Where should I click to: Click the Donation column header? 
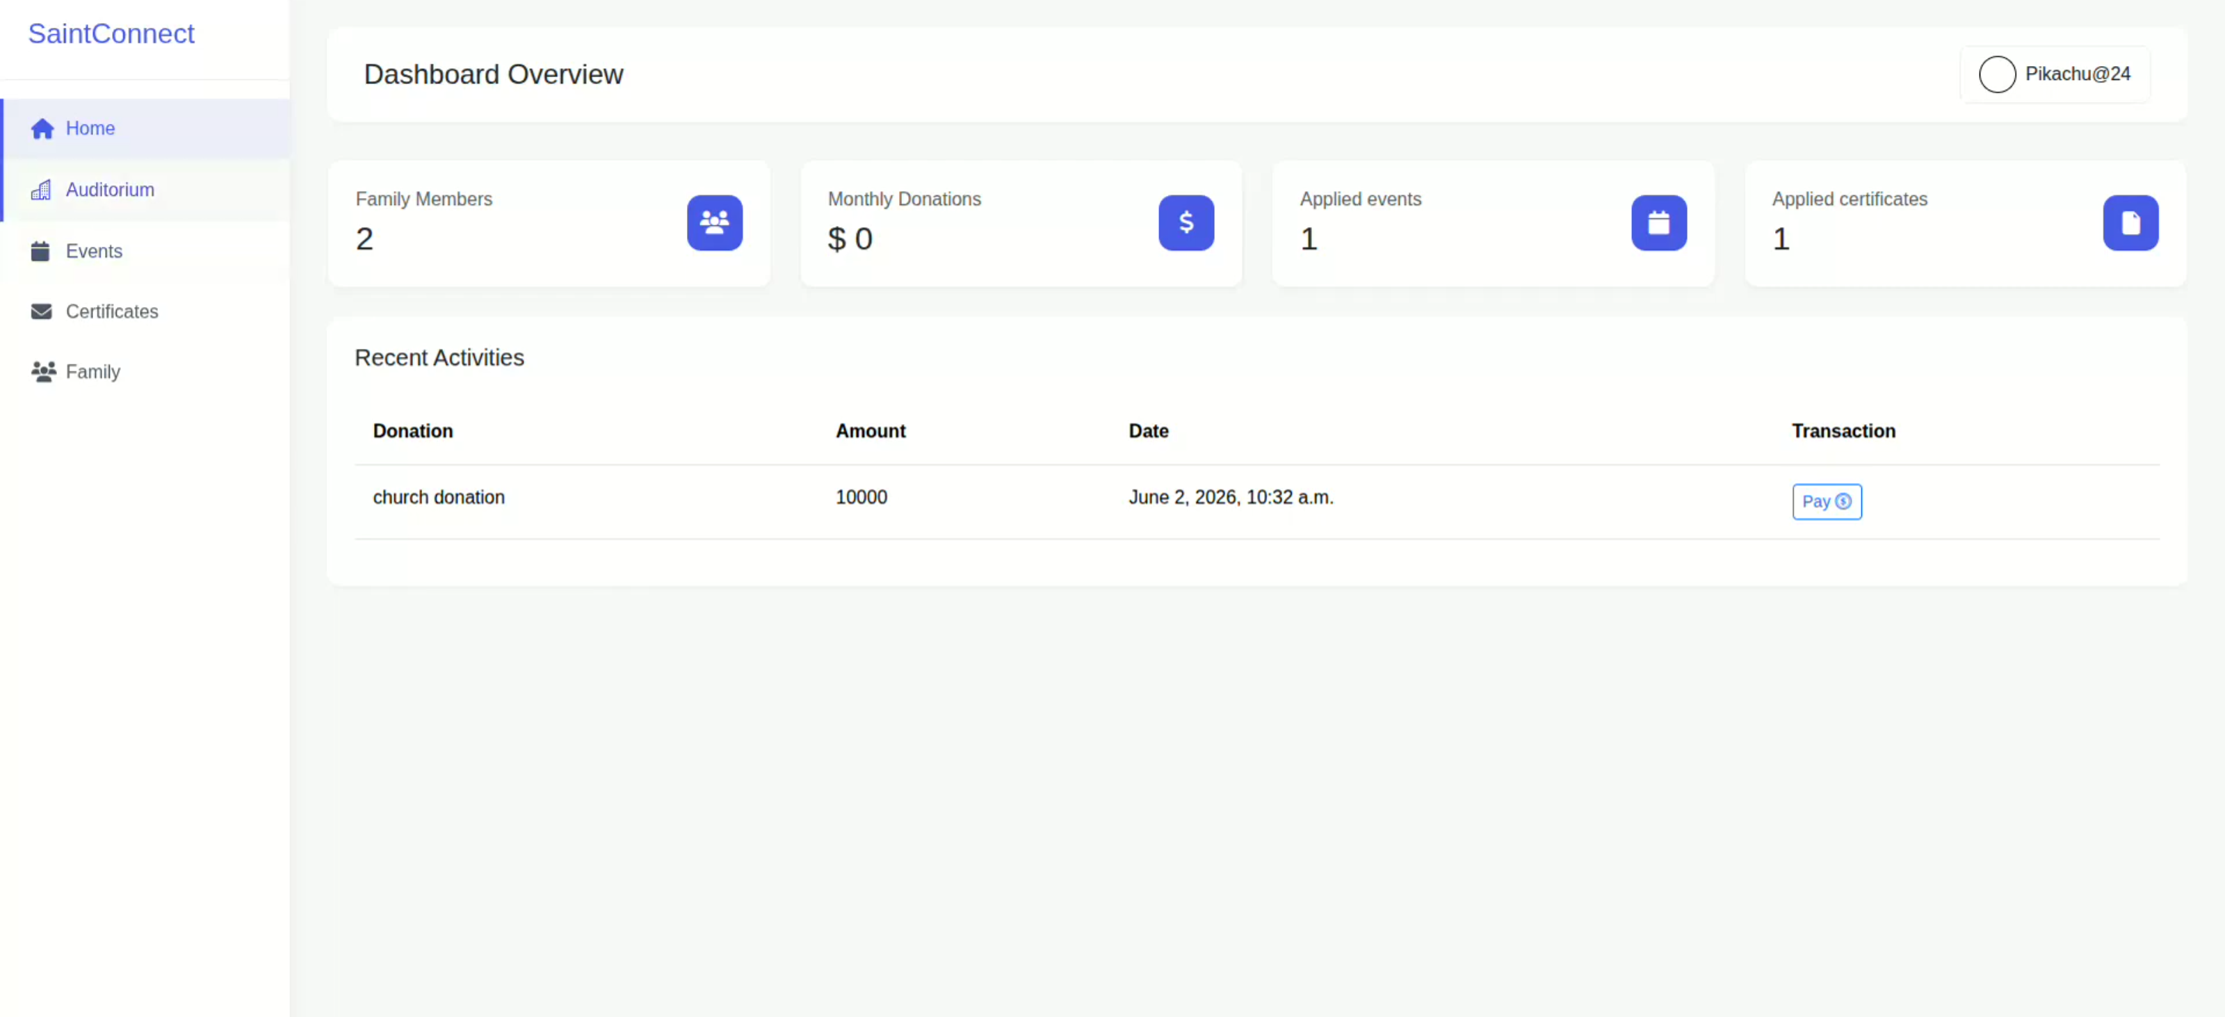413,431
